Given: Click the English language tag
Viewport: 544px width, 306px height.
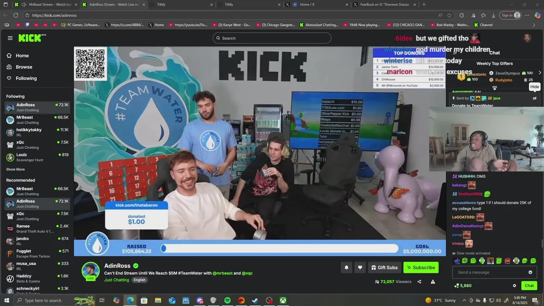Looking at the screenshot, I should [139, 280].
